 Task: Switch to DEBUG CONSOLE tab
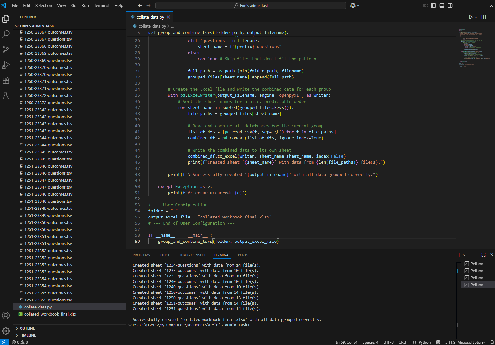[x=192, y=255]
